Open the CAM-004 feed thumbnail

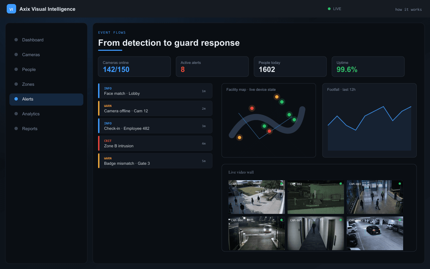pyautogui.click(x=257, y=233)
